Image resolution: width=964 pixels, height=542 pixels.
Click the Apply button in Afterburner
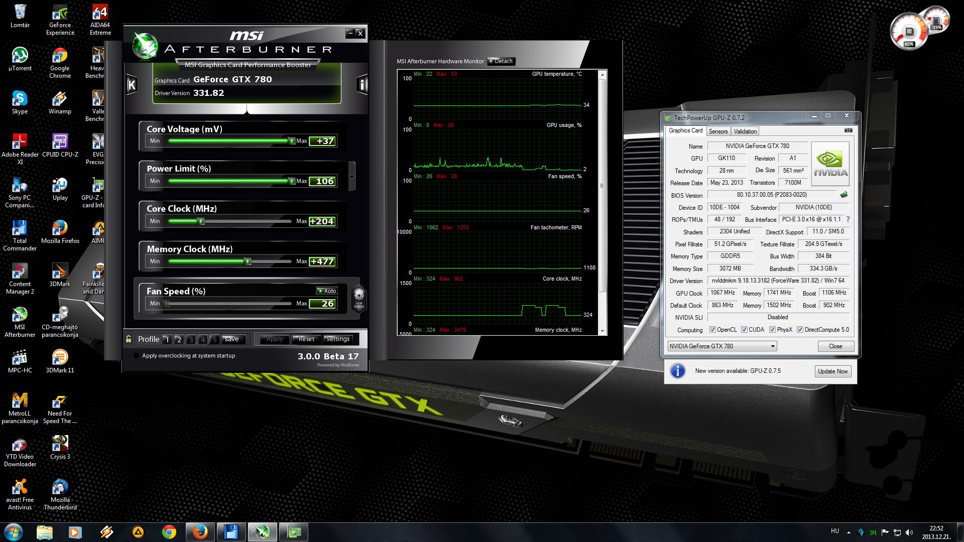pos(275,339)
